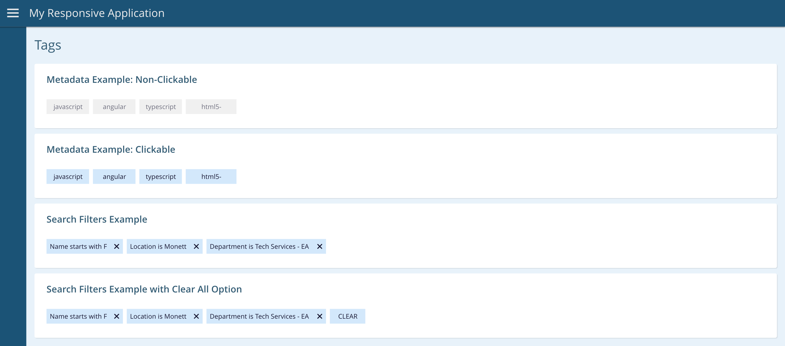Click the gray angular tag
This screenshot has width=785, height=346.
pos(114,107)
